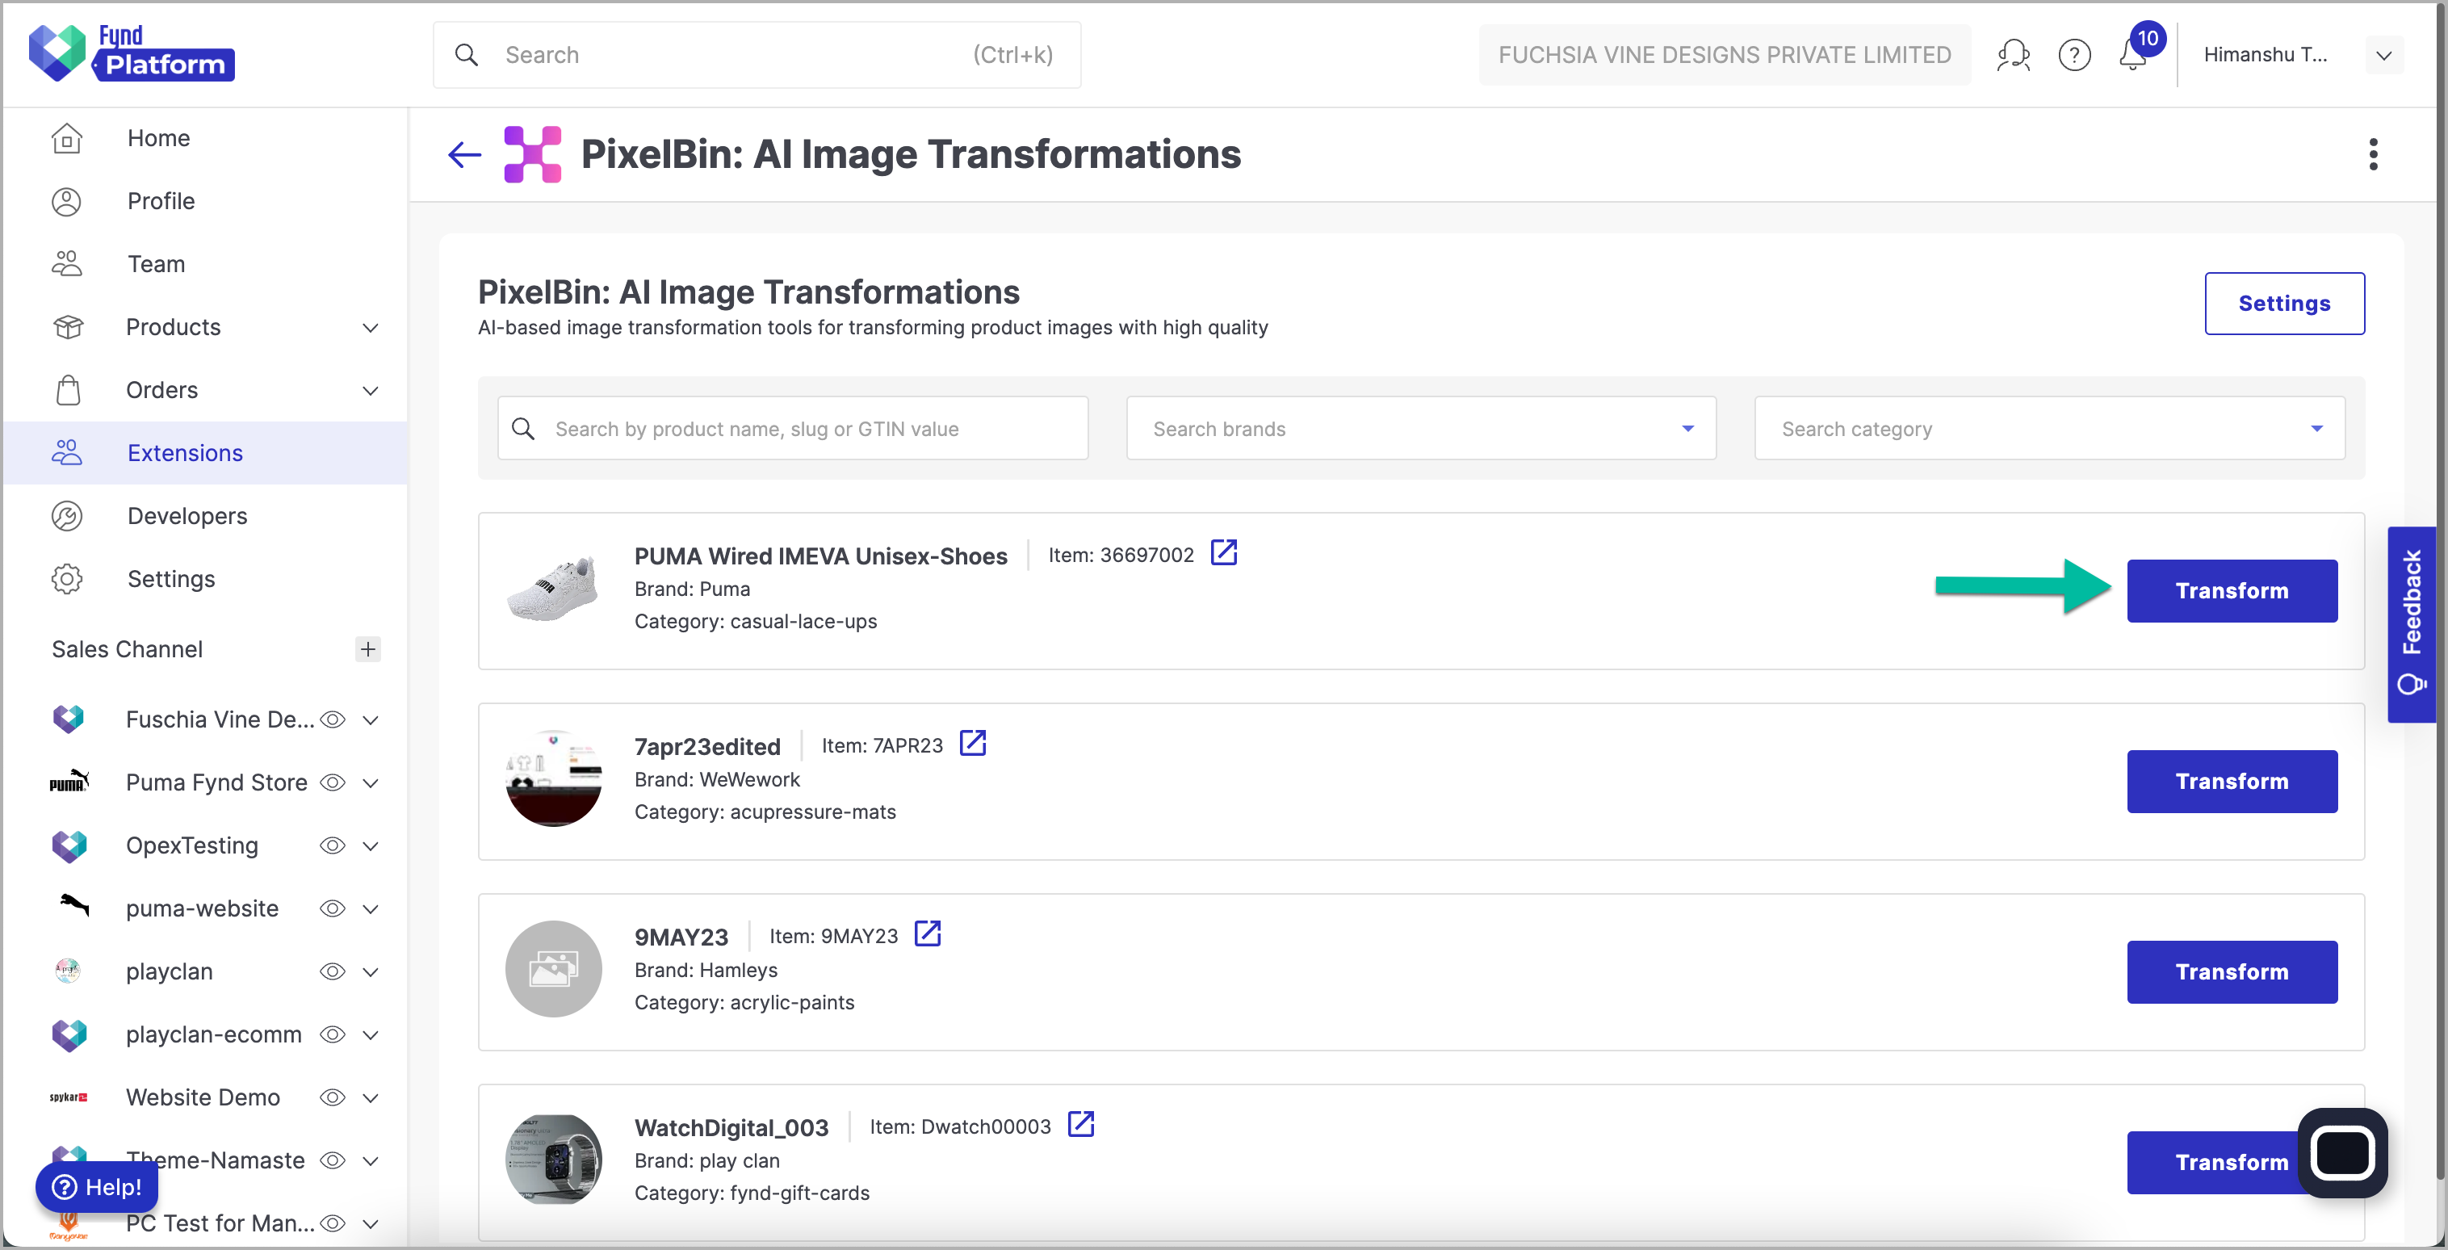Toggle visibility eye for Puma Fynd Store
This screenshot has height=1250, width=2448.
click(x=332, y=782)
